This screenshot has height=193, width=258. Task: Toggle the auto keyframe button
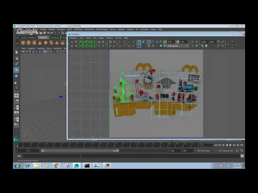237,151
